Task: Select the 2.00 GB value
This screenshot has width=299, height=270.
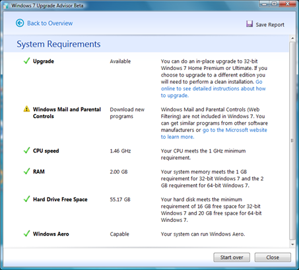Action: [x=119, y=172]
